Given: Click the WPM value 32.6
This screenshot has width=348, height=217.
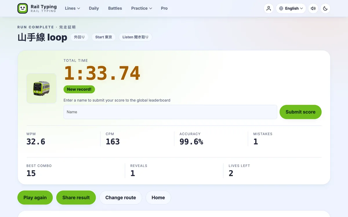Looking at the screenshot, I should coord(36,141).
